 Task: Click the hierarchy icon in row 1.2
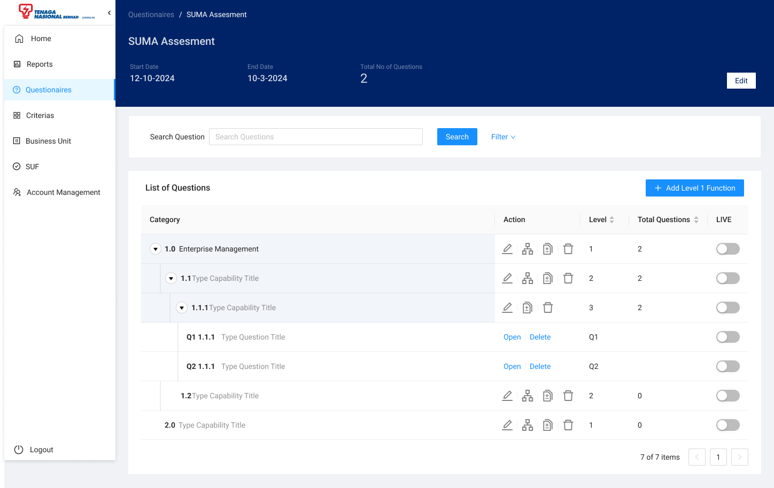528,396
